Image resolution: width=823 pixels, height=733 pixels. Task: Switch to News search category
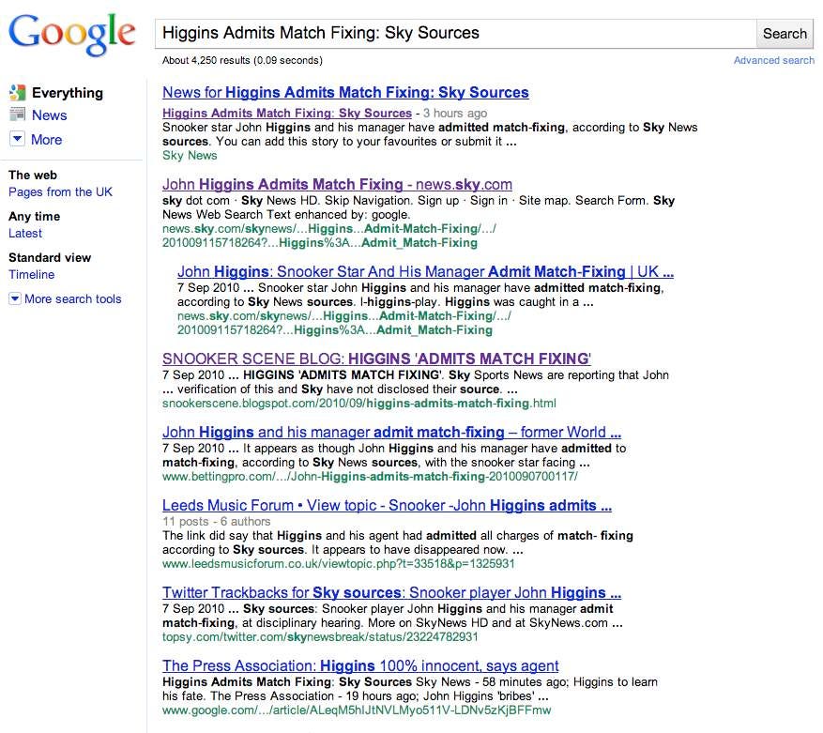(50, 115)
